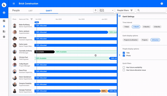167x96 pixels.
Task: Open Georgia Foreman's photo
Action: pyautogui.click(x=15, y=91)
